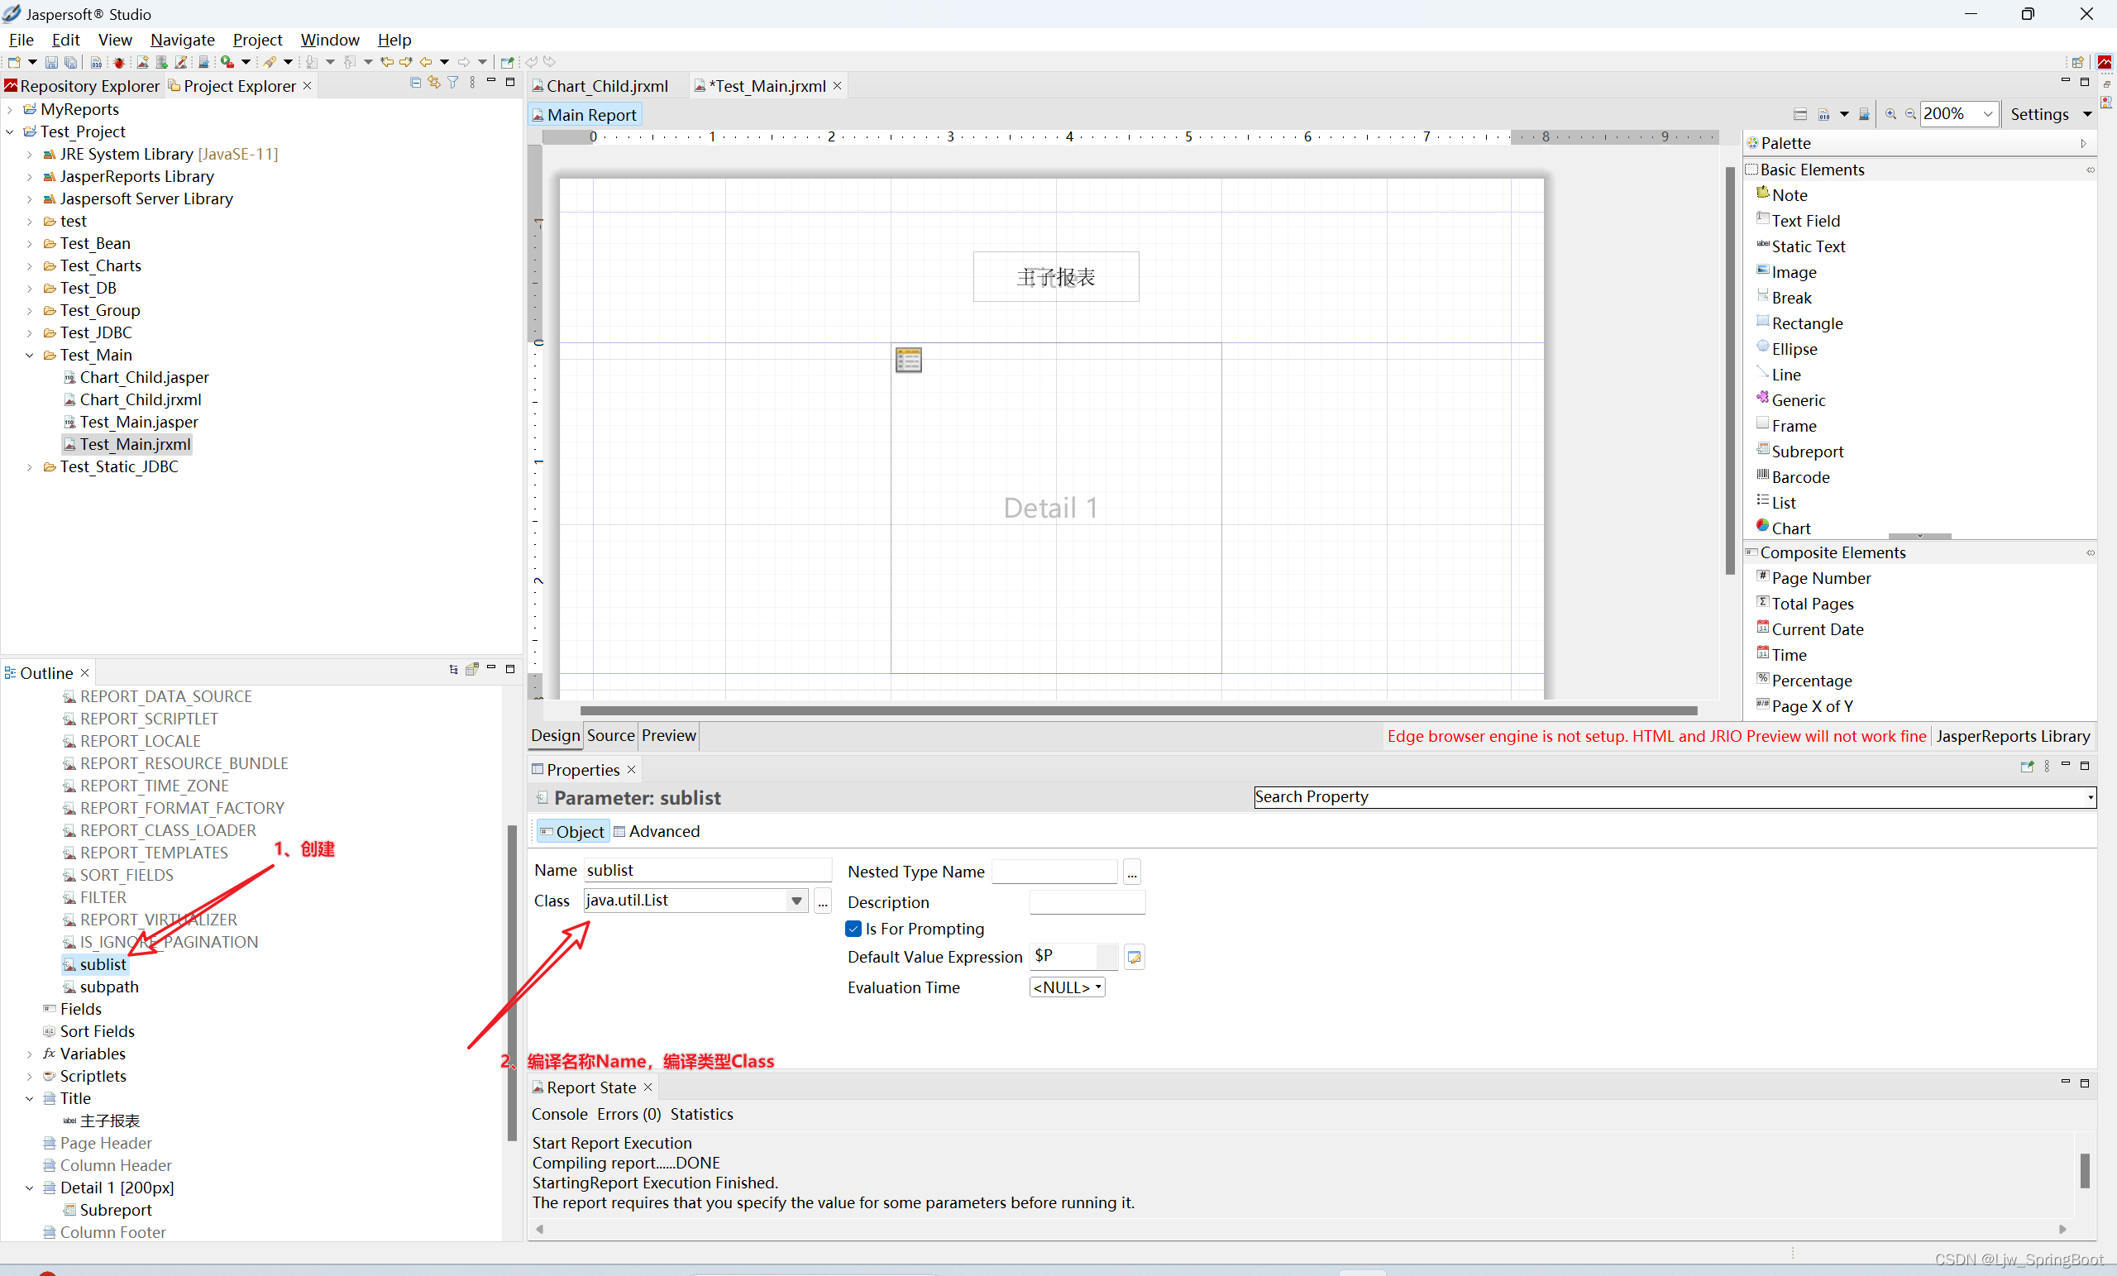The width and height of the screenshot is (2117, 1276).
Task: Click Link with Editor arrows icon
Action: 434,83
